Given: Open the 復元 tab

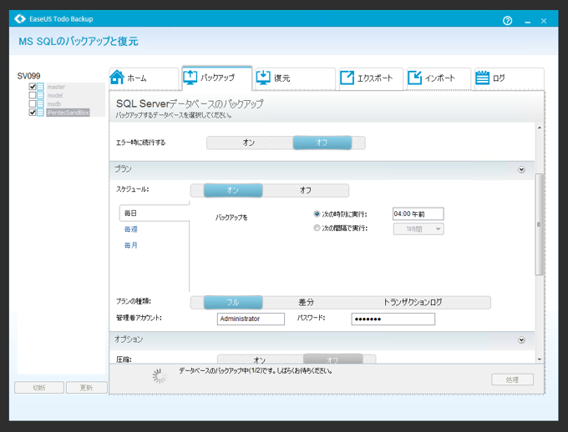Looking at the screenshot, I should tap(295, 78).
